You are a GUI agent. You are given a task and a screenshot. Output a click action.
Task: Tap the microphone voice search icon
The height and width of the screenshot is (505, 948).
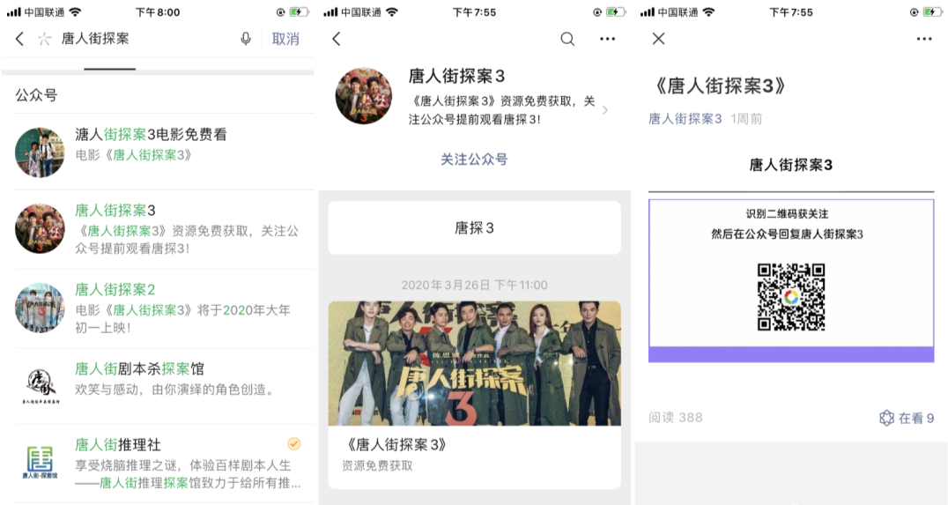coord(246,40)
